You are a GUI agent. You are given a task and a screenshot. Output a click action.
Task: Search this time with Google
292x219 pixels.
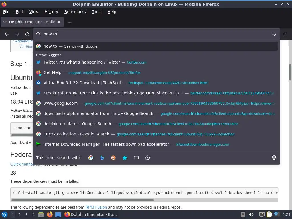pos(91,158)
